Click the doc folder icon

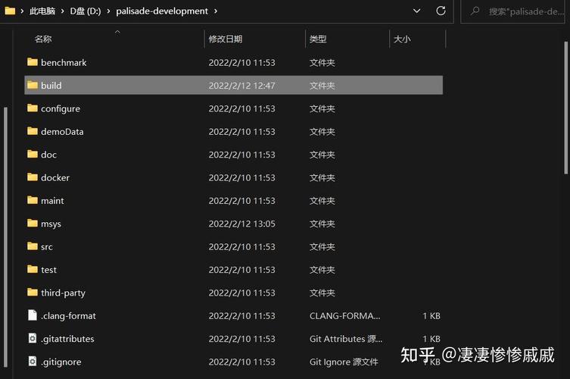click(33, 154)
